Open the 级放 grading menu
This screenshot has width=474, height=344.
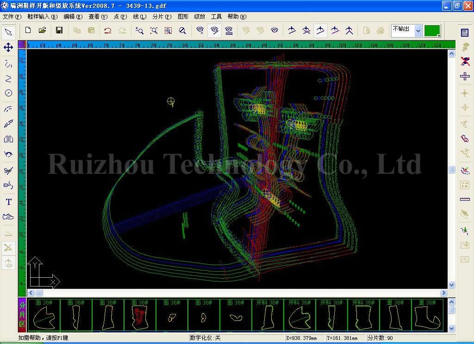point(200,17)
